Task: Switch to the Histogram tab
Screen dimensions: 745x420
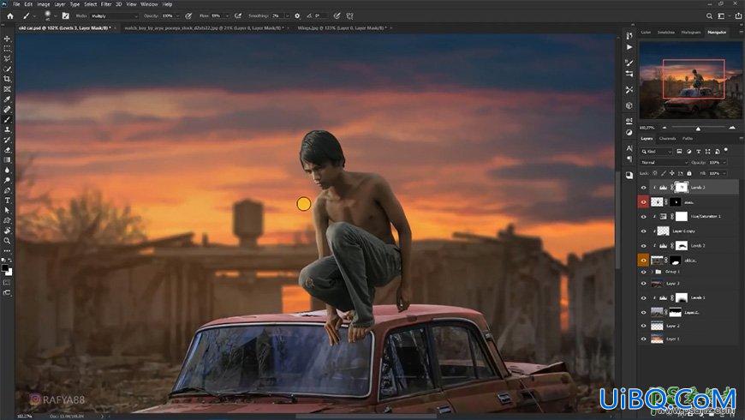Action: tap(691, 32)
